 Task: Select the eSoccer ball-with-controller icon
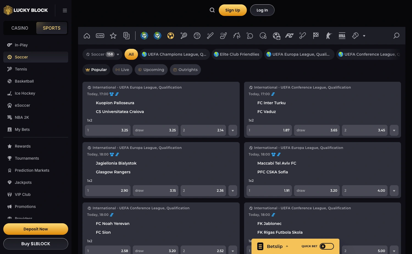pyautogui.click(x=276, y=36)
